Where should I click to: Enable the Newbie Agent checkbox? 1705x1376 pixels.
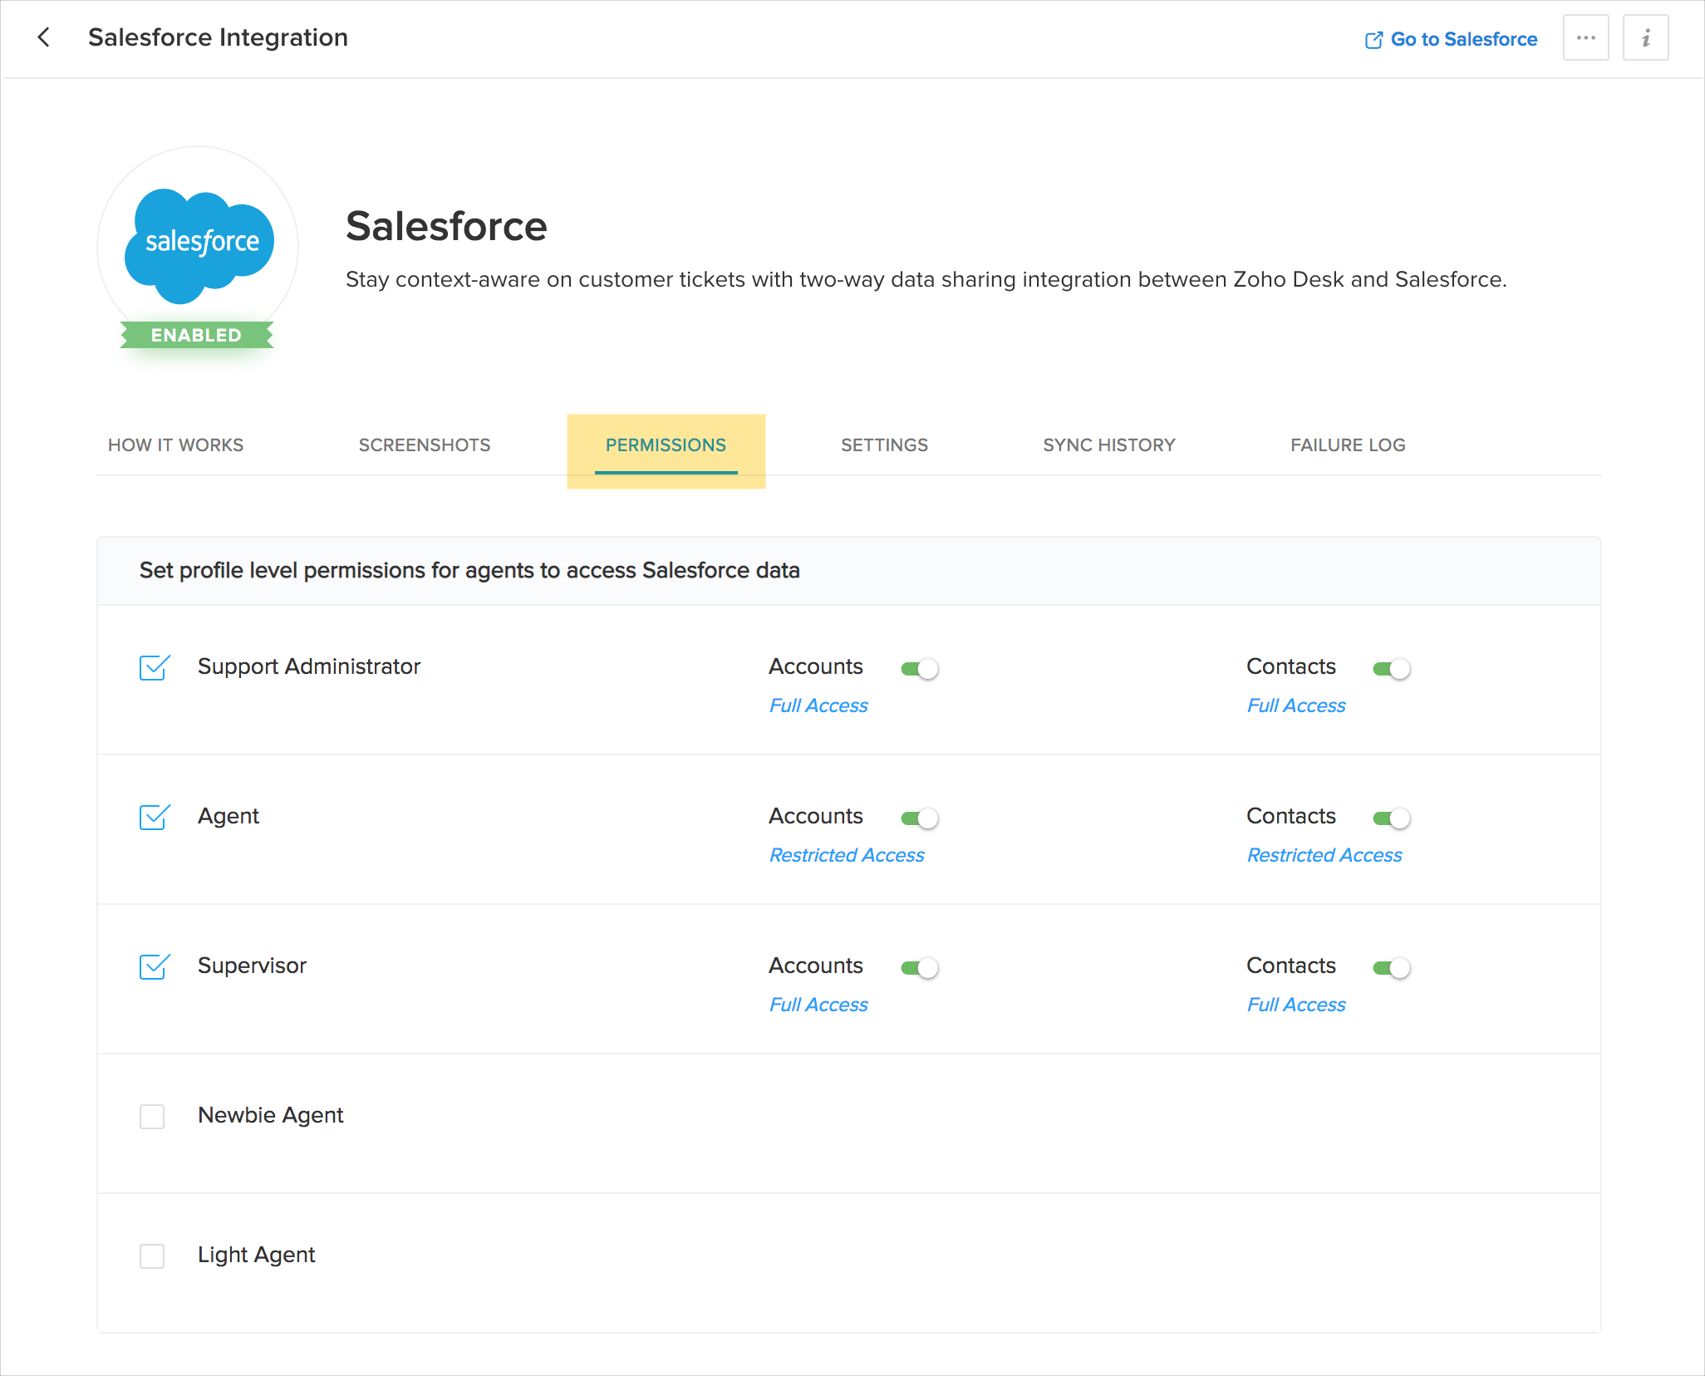coord(152,1116)
